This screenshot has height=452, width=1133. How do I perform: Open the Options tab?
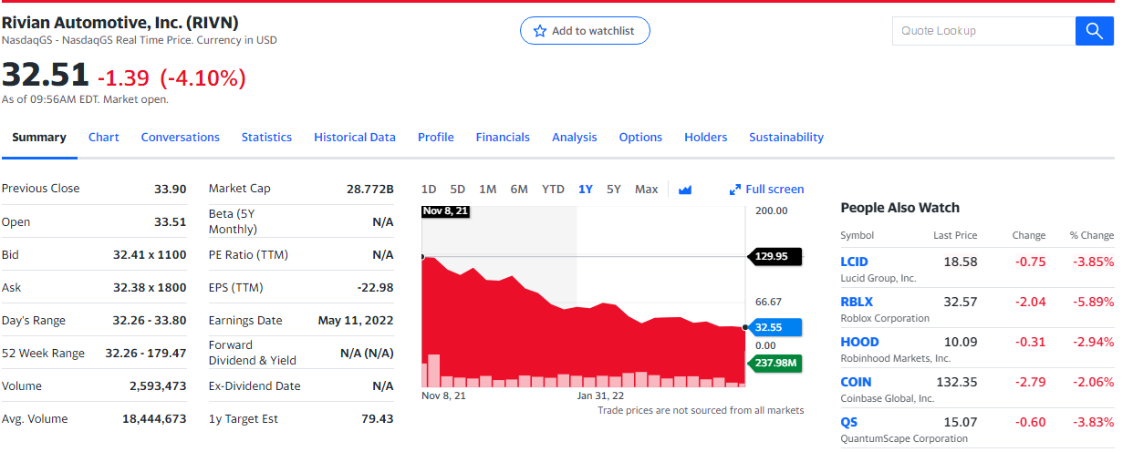(640, 137)
